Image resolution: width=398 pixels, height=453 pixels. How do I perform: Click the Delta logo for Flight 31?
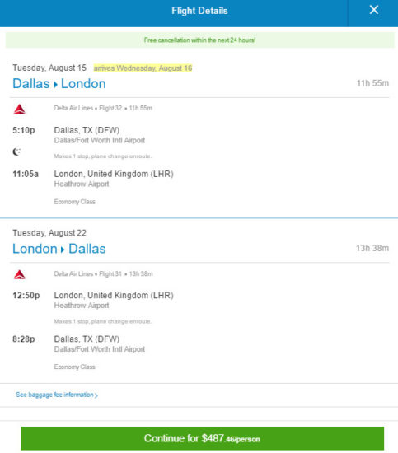[x=20, y=274]
